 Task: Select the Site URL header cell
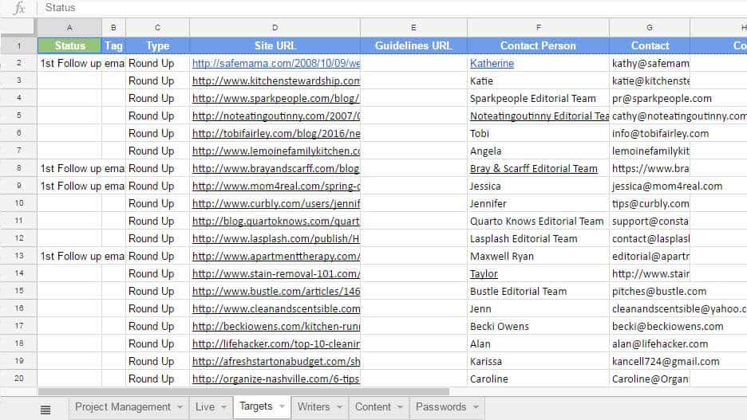pos(275,45)
